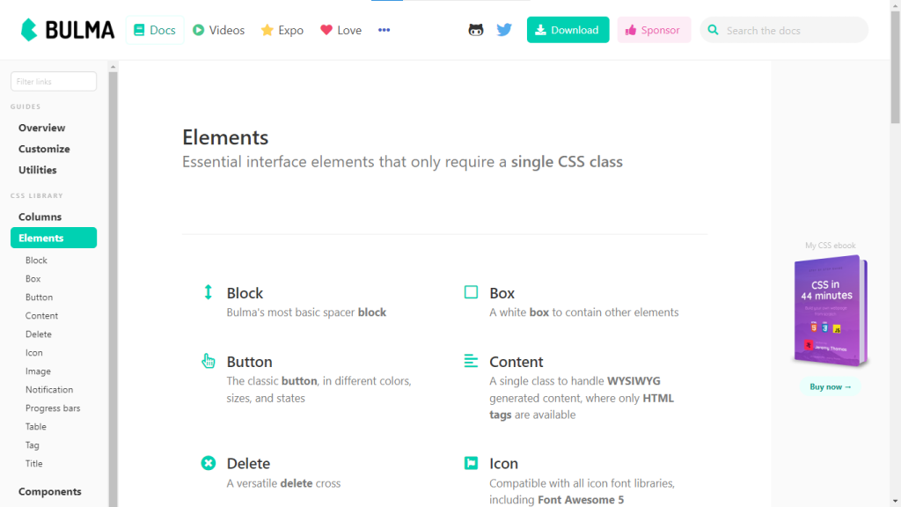
Task: Select Elements in the sidebar
Action: point(44,237)
